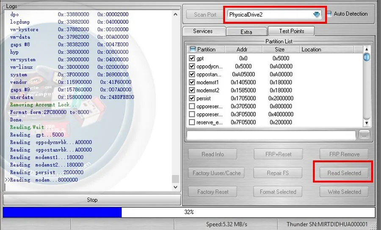Uncheck the oppostan... partition checkbox

(192, 74)
